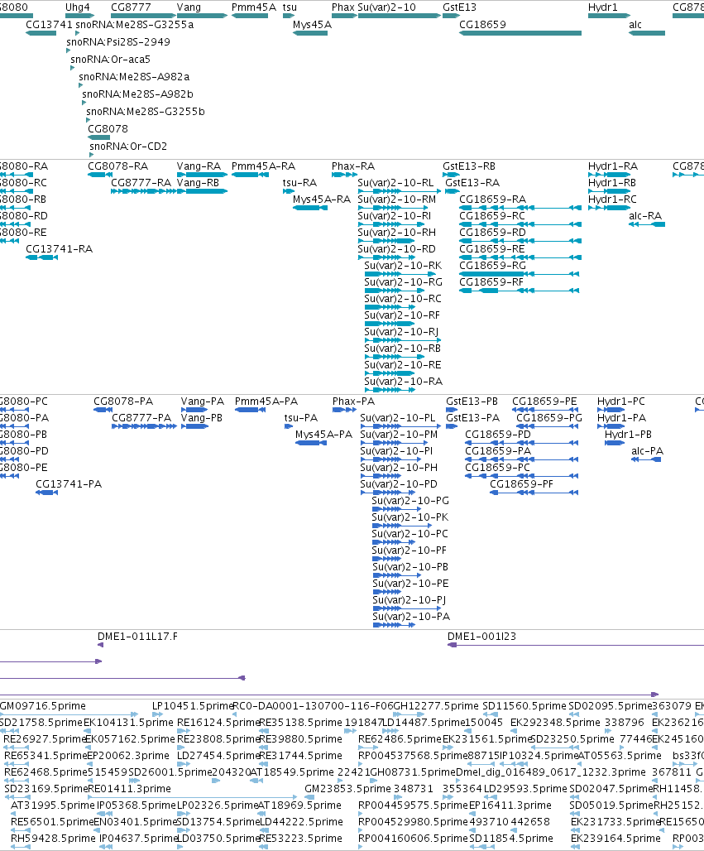The width and height of the screenshot is (704, 851).
Task: Click the CG8777-RA transcript
Action: 144,191
